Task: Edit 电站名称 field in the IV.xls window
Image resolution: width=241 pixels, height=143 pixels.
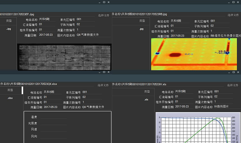Action: click(x=184, y=92)
